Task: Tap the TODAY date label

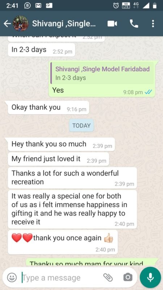Action: (81, 125)
